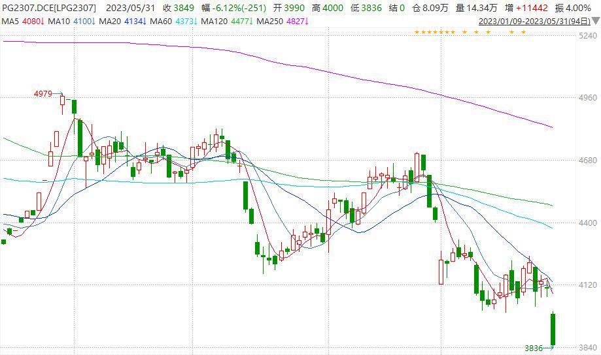The image size is (601, 355).
Task: Click the 3840 price axis label
Action: [588, 348]
